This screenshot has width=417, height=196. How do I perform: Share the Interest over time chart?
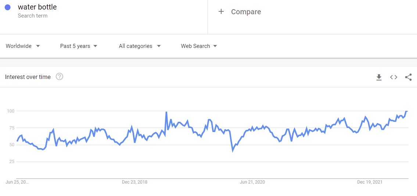pyautogui.click(x=408, y=77)
